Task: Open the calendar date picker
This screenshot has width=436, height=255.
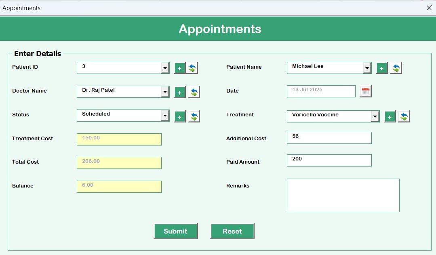Action: click(x=366, y=91)
